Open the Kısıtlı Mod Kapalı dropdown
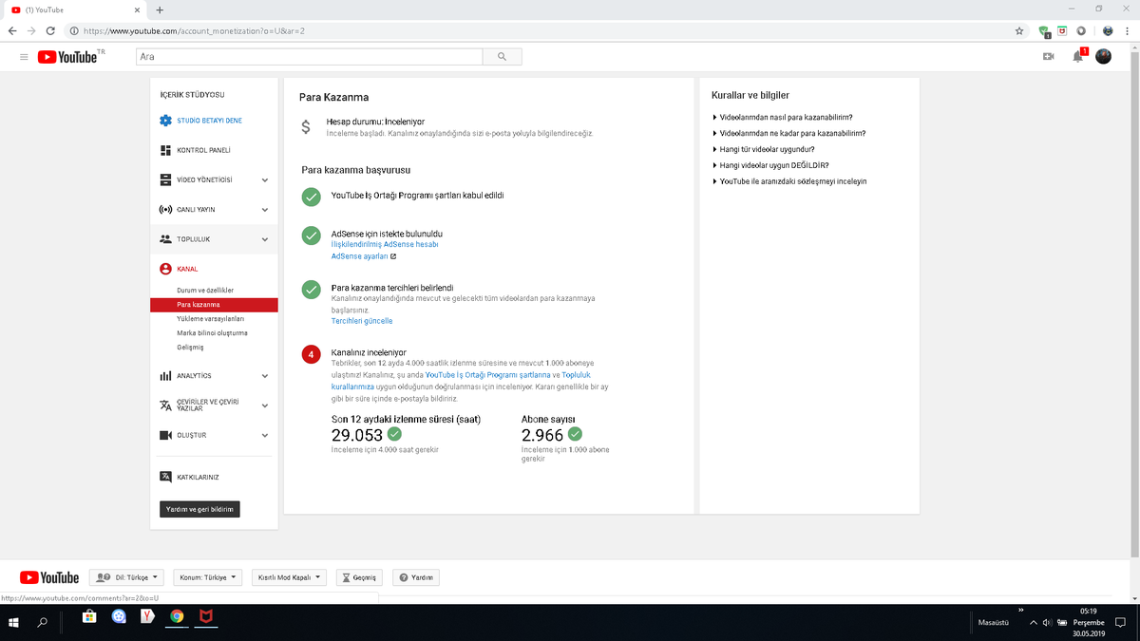Image resolution: width=1140 pixels, height=641 pixels. click(x=289, y=577)
